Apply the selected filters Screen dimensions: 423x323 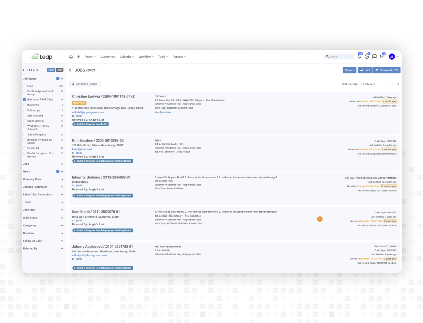[51, 70]
